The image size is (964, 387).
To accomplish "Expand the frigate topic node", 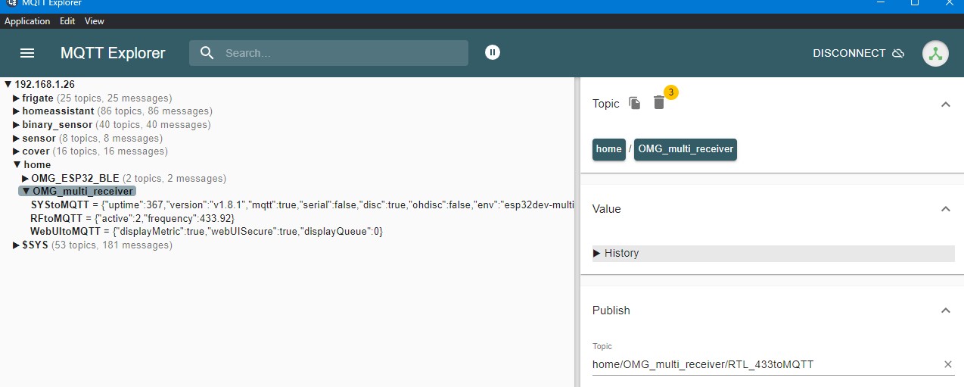I will [x=17, y=98].
